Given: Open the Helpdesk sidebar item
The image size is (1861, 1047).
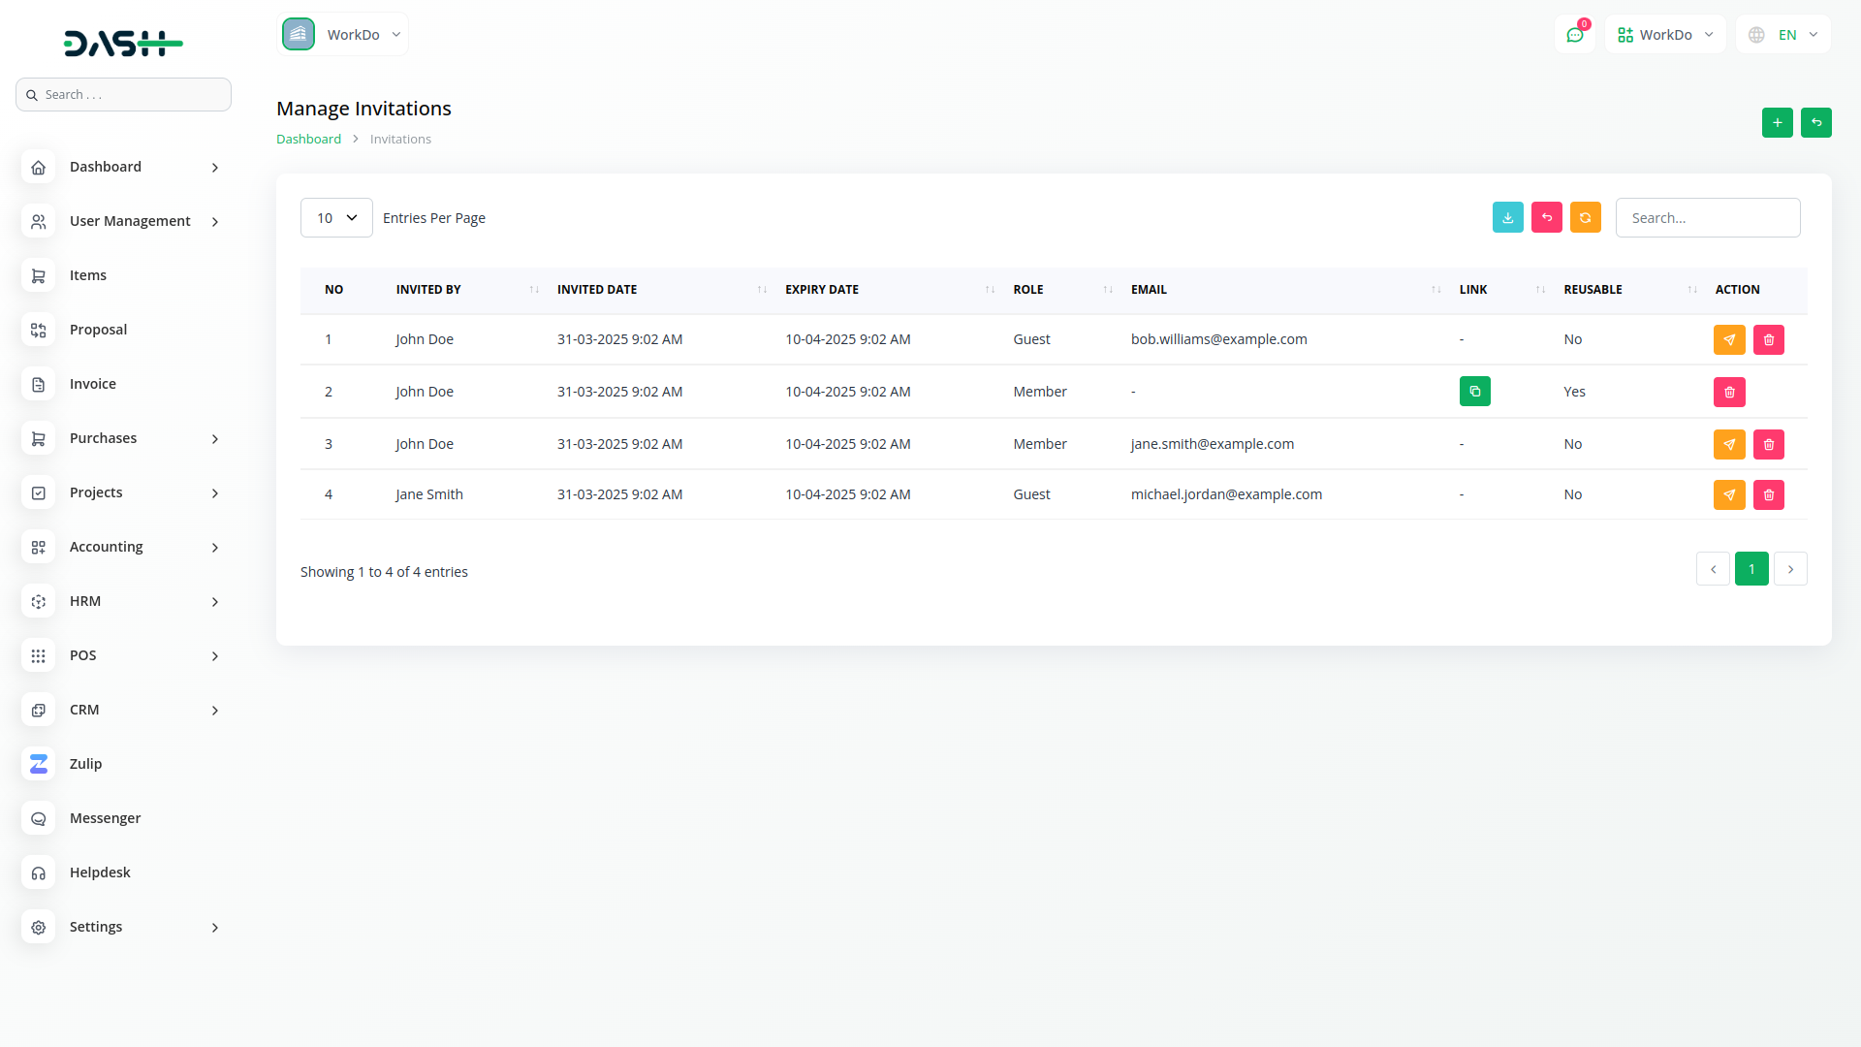Looking at the screenshot, I should click(x=100, y=872).
